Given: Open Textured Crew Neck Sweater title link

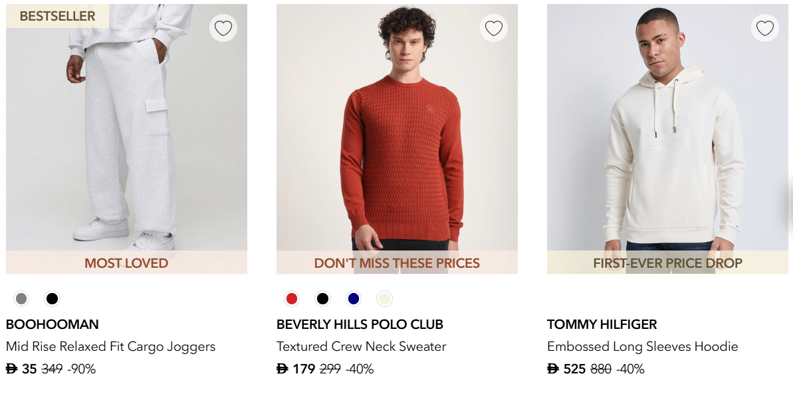Looking at the screenshot, I should pyautogui.click(x=361, y=347).
